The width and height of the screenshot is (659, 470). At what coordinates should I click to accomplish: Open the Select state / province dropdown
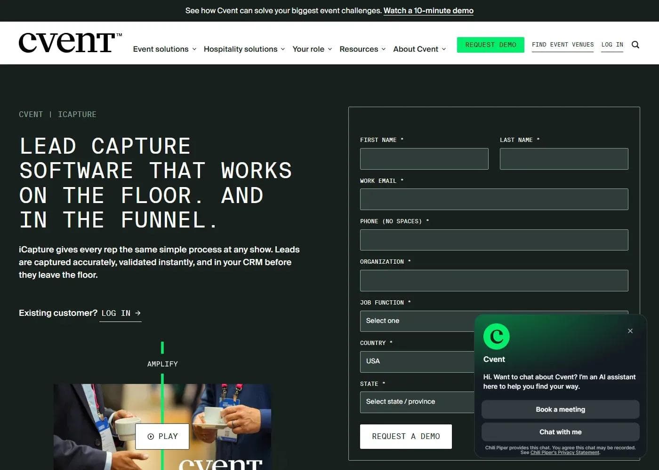tap(417, 402)
